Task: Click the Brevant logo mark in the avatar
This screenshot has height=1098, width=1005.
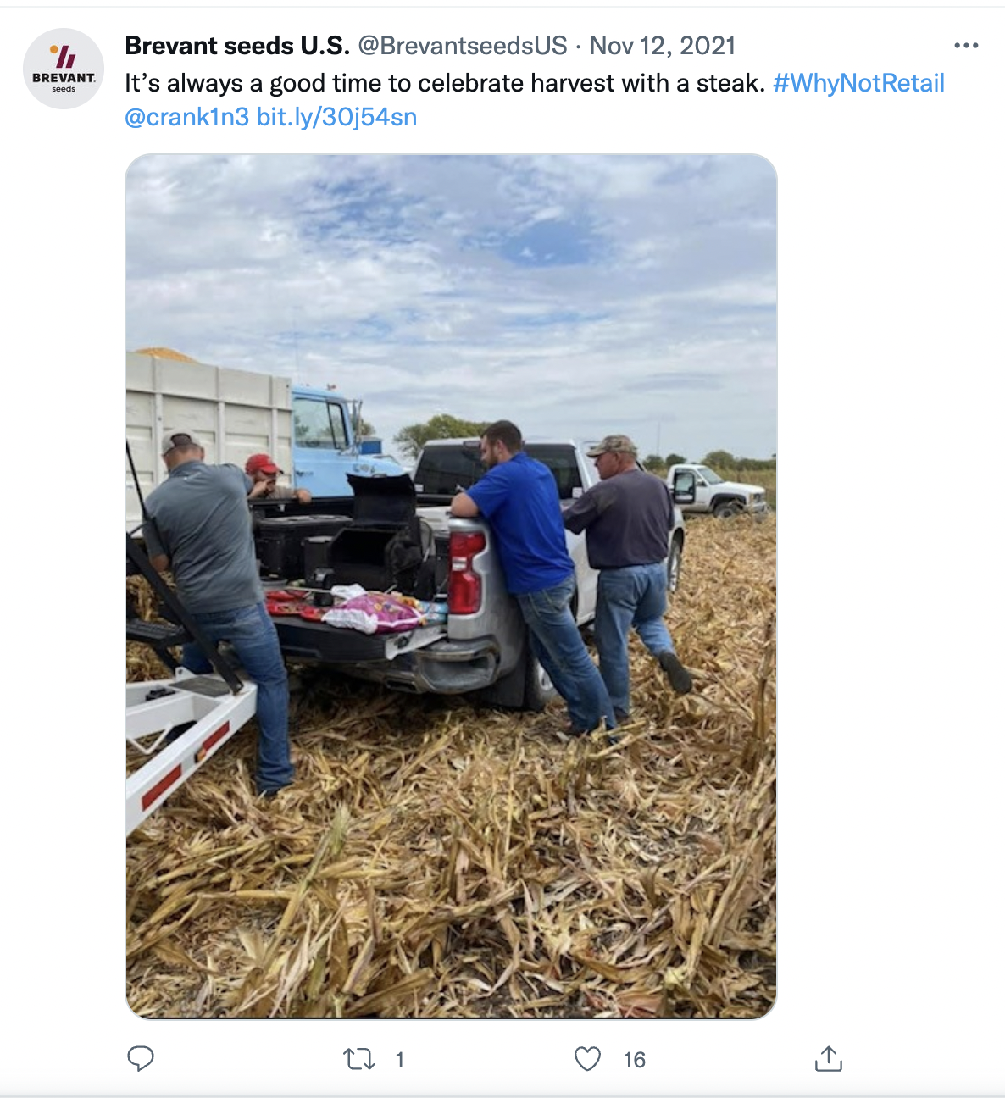Action: (x=64, y=57)
